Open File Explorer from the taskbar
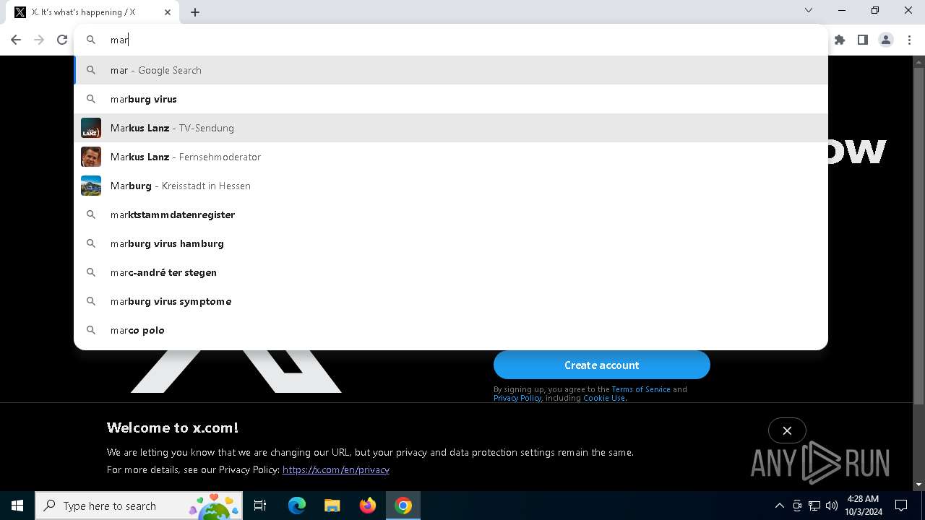Image resolution: width=925 pixels, height=520 pixels. tap(332, 506)
